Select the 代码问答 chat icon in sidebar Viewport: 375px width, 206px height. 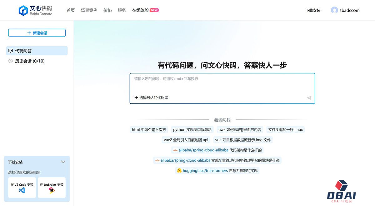(x=10, y=50)
